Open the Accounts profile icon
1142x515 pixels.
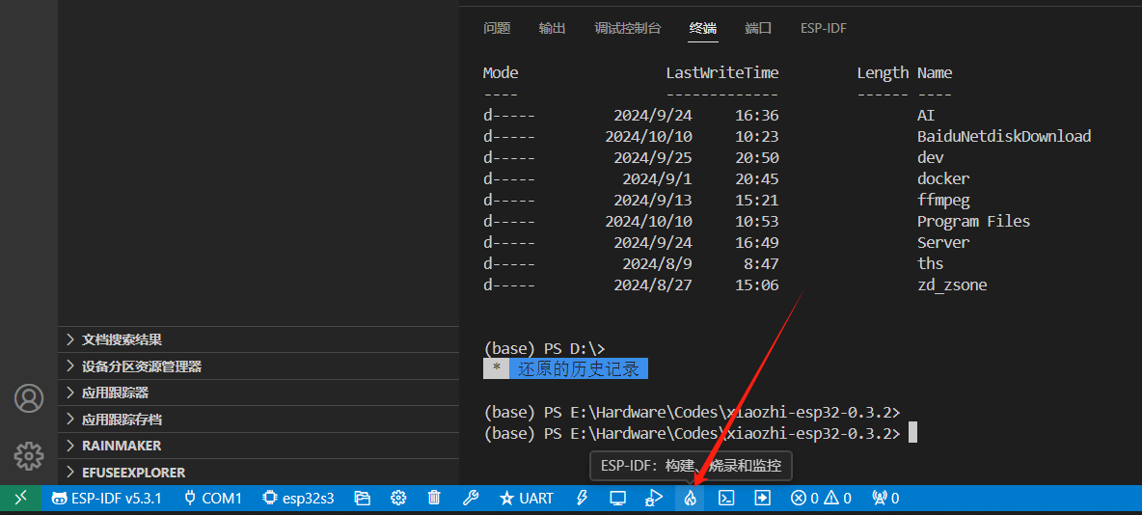click(x=29, y=398)
